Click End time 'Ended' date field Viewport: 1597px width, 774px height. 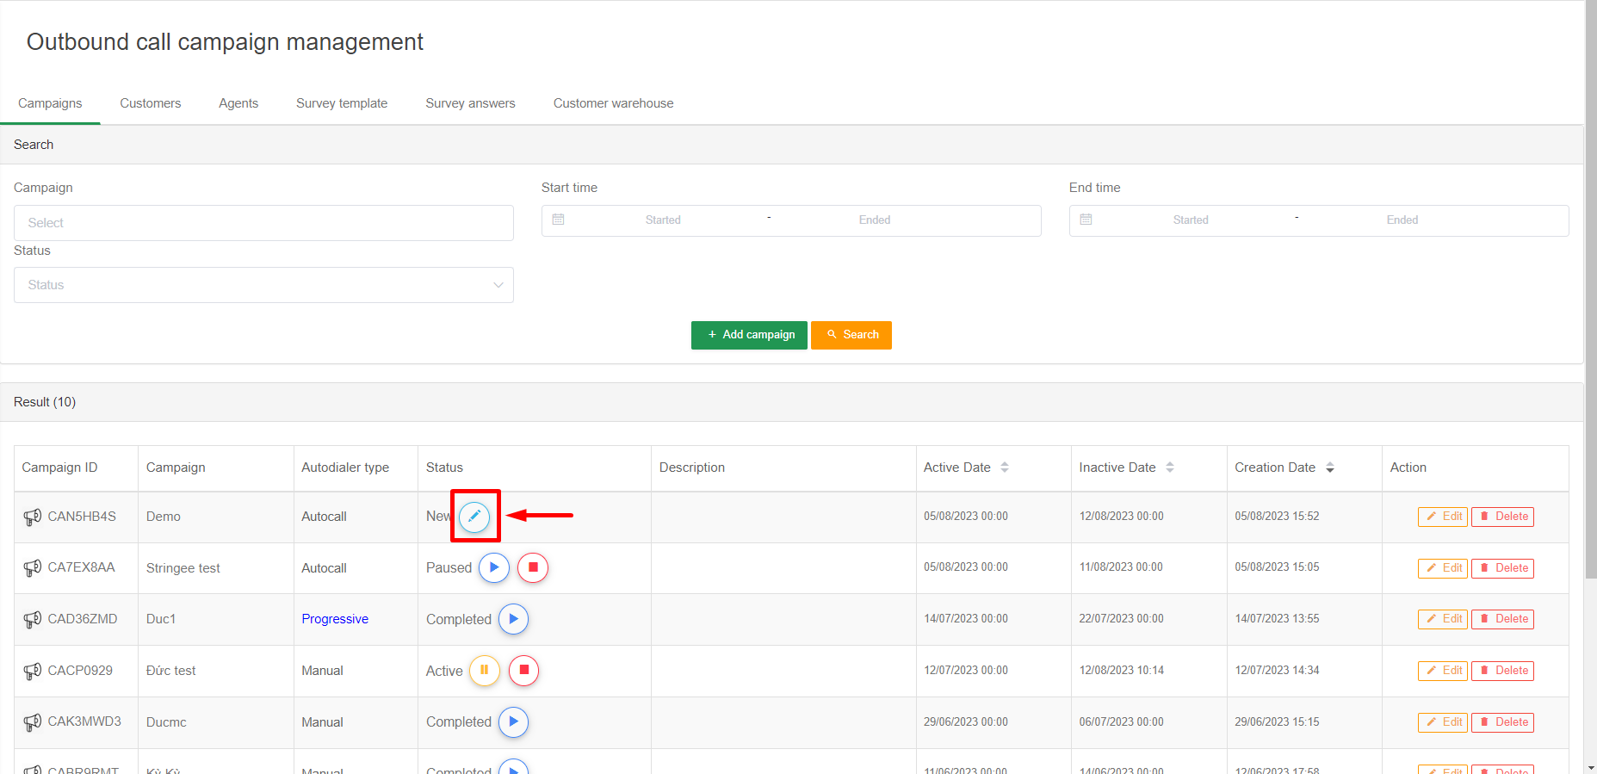pos(1402,220)
